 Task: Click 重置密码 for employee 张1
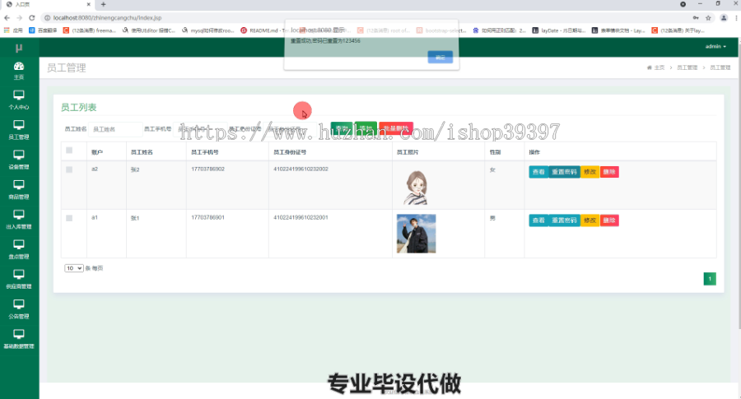(x=564, y=220)
